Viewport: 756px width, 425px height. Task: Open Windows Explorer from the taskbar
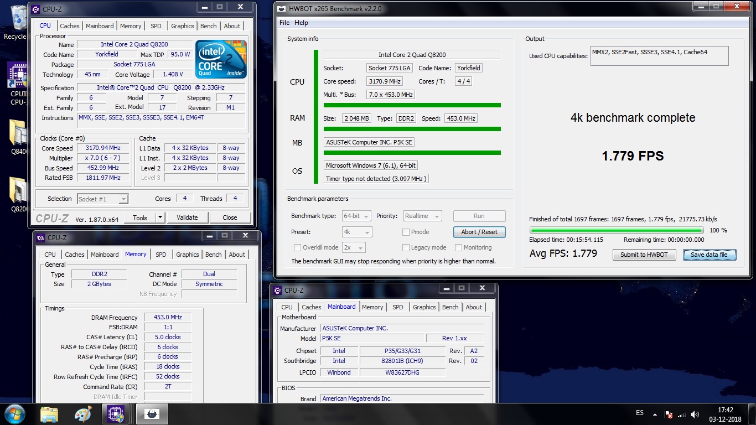click(49, 414)
